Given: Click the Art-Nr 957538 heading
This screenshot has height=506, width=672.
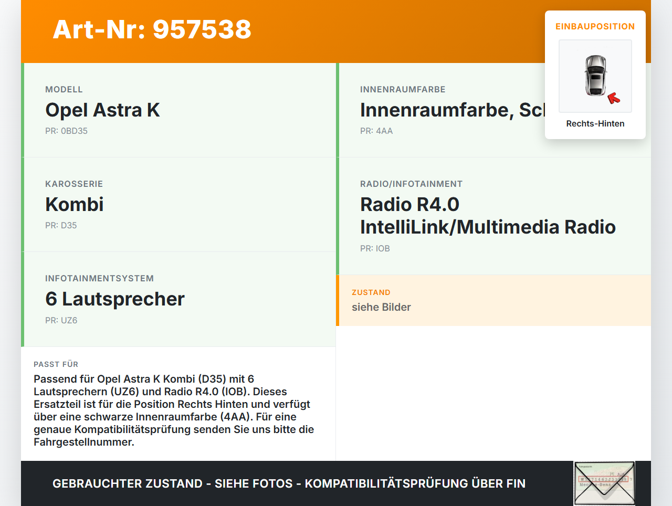Looking at the screenshot, I should pyautogui.click(x=152, y=30).
